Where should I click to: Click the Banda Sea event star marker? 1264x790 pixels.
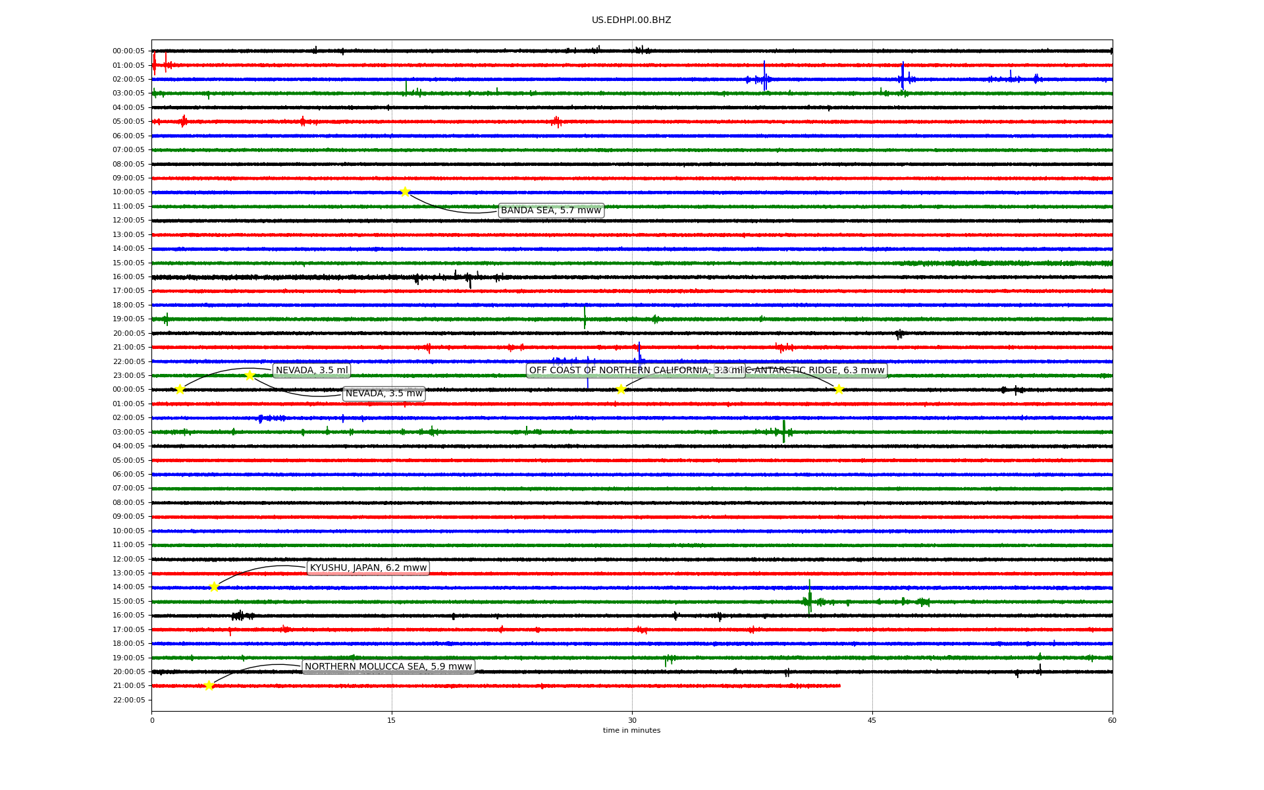[x=405, y=192]
